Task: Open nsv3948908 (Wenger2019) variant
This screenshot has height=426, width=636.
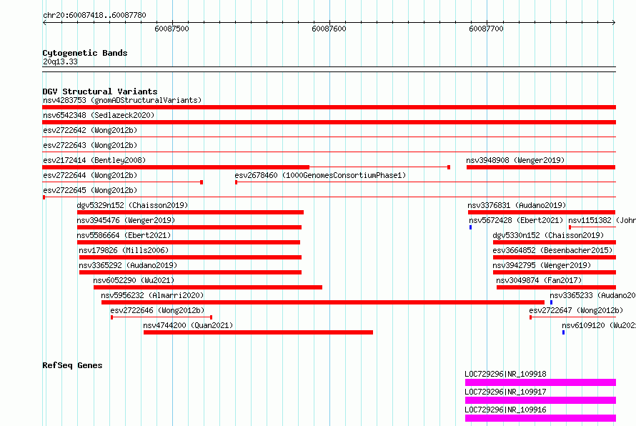Action: tap(515, 160)
